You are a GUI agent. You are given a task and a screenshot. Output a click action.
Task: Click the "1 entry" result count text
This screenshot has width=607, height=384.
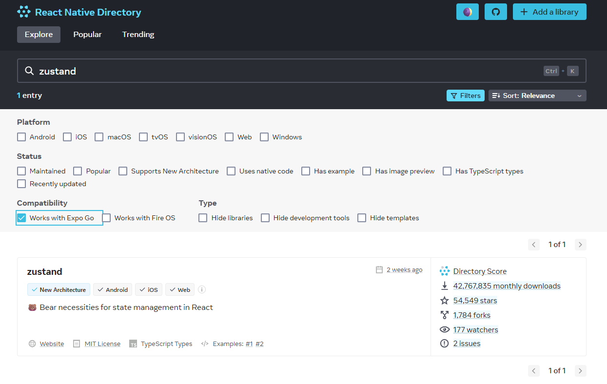pyautogui.click(x=29, y=96)
